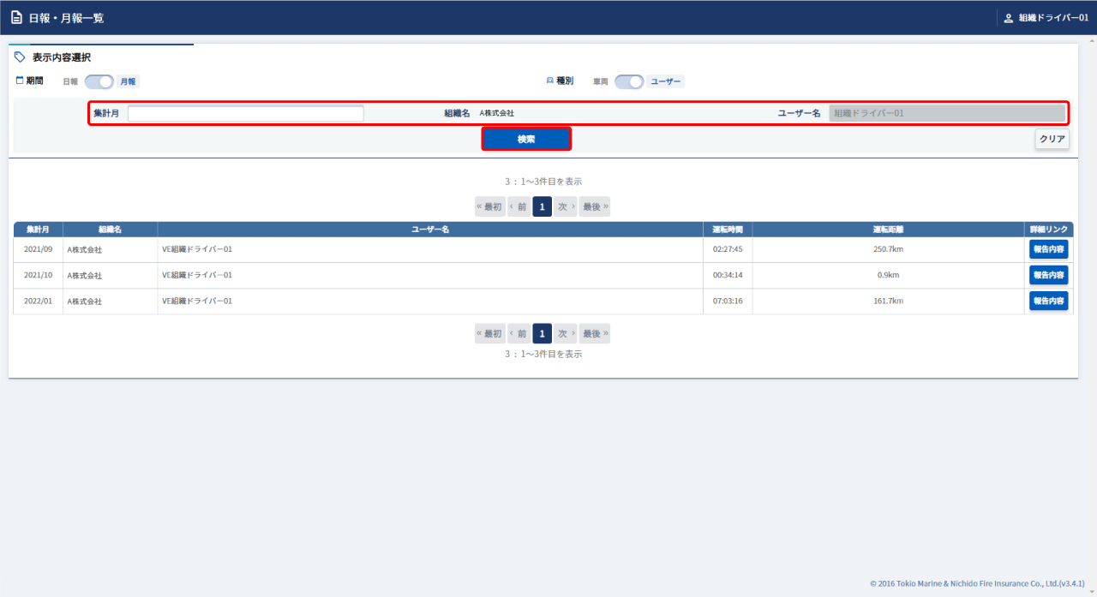Click the icon beside 種別 label
This screenshot has width=1097, height=597.
(x=550, y=81)
